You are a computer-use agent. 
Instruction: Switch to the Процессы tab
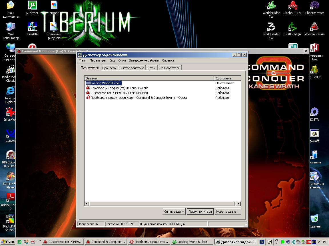[109, 68]
